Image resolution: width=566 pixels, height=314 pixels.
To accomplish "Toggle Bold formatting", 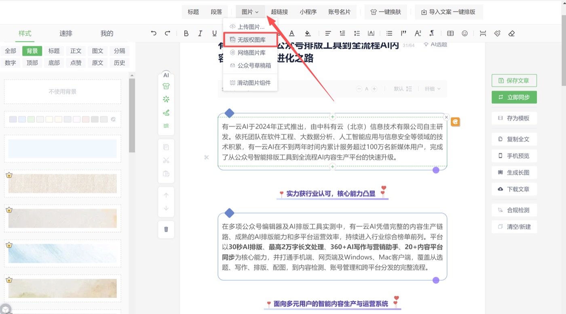I will pyautogui.click(x=186, y=34).
